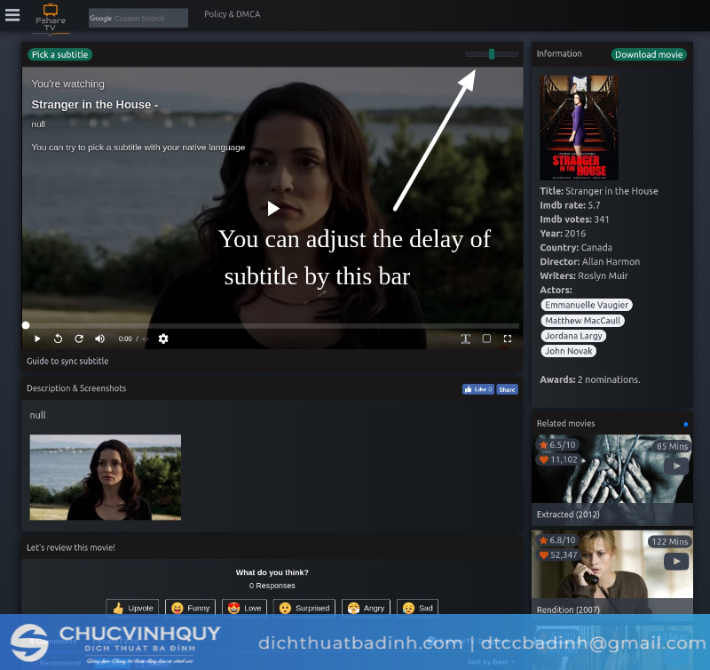Click Facebook Share button
Image resolution: width=710 pixels, height=670 pixels.
pos(507,389)
